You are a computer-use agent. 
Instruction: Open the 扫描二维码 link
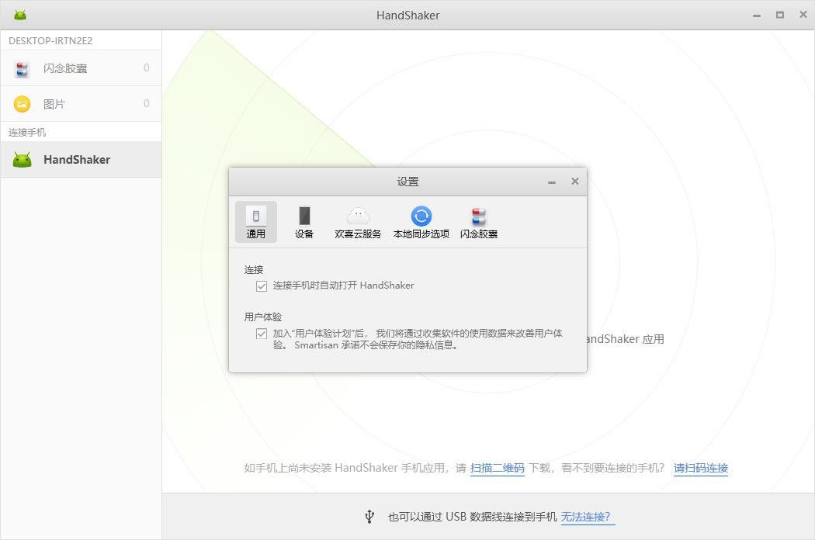(x=497, y=469)
